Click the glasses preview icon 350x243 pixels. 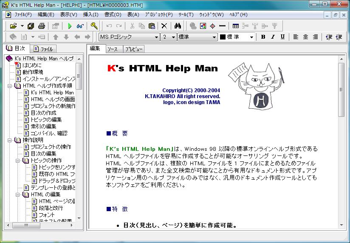point(80,26)
